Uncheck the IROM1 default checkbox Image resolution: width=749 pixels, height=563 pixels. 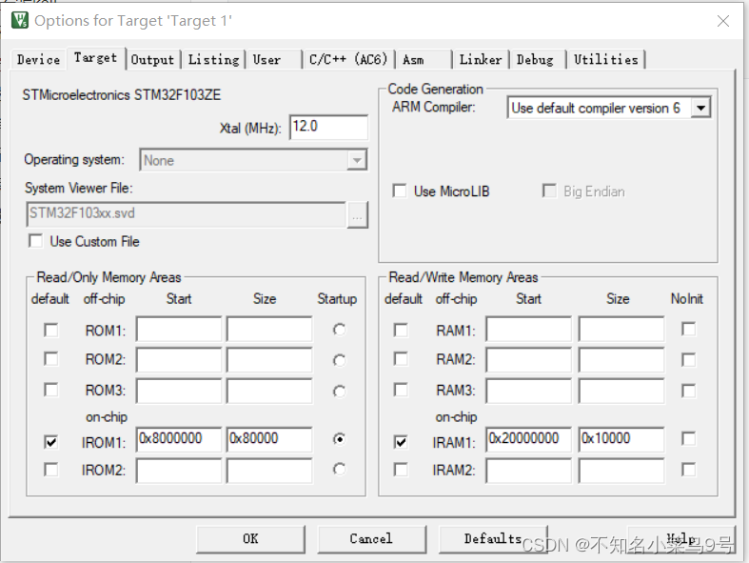pos(50,441)
